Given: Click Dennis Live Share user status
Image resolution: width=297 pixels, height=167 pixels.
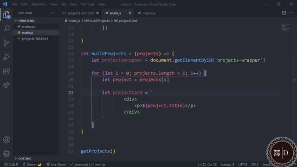Looking at the screenshot, I should click(32, 164).
